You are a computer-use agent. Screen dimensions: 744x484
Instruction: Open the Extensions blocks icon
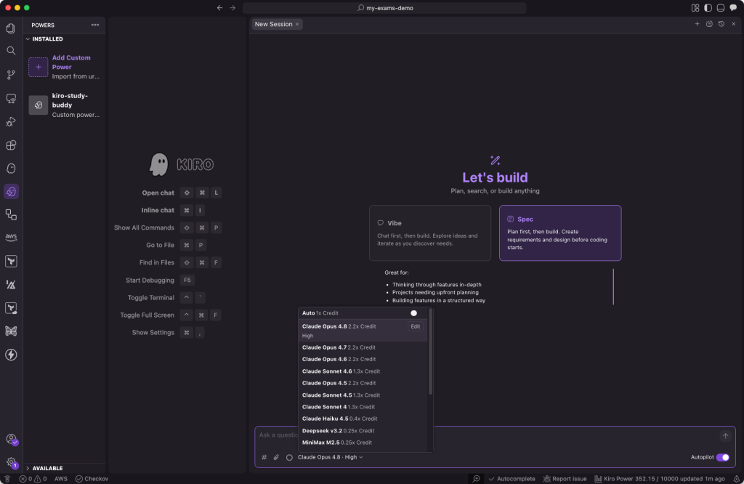[11, 145]
